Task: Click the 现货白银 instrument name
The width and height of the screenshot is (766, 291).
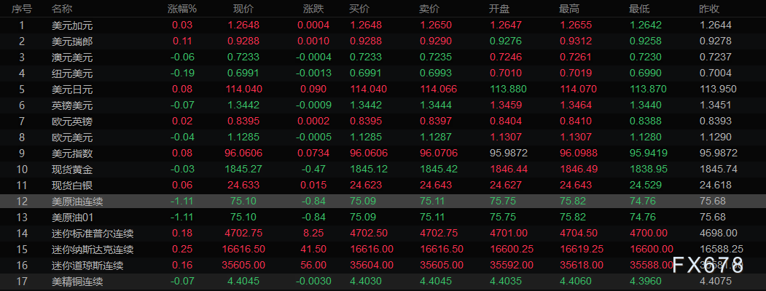Action: 72,186
